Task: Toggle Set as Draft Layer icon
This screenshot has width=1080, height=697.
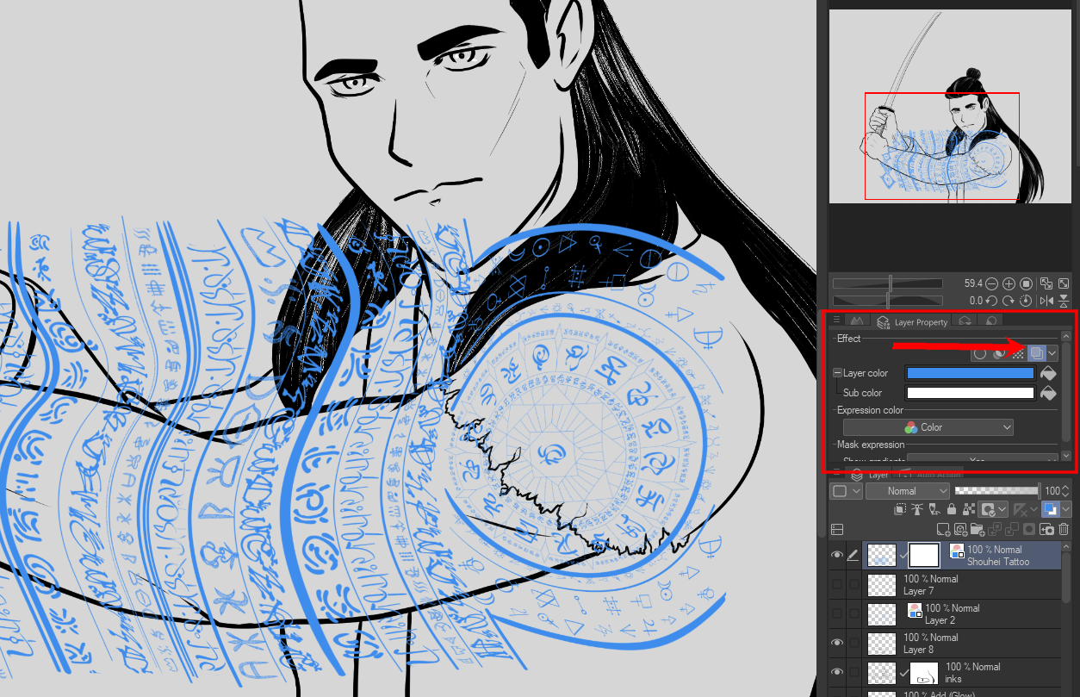Action: [x=934, y=509]
